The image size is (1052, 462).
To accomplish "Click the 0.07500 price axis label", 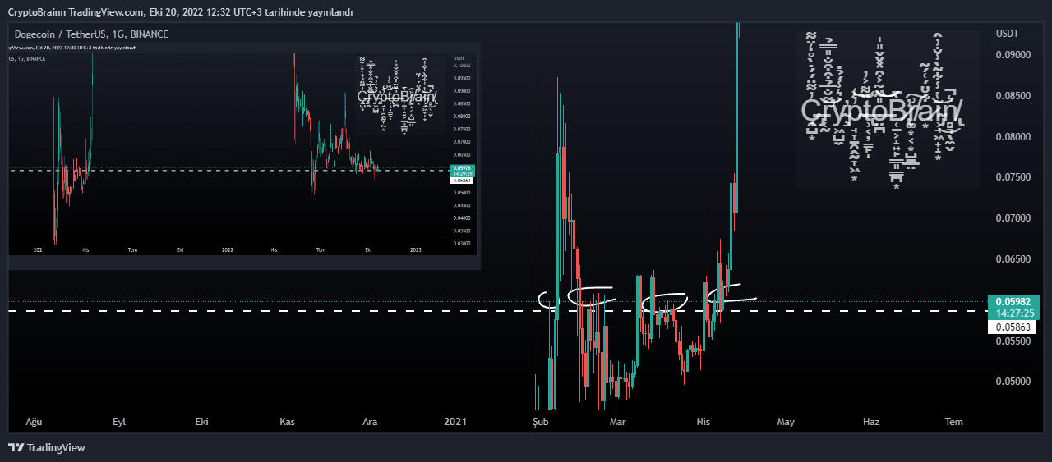I will tap(1012, 177).
